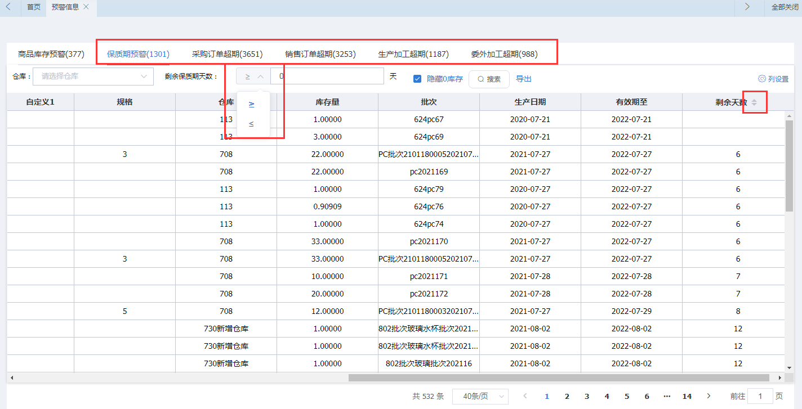Click the vertical scrollbar up arrow
This screenshot has width=802, height=409.
[789, 115]
